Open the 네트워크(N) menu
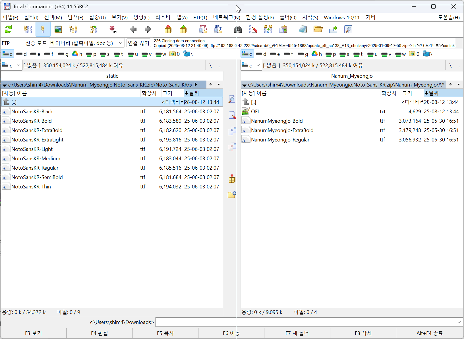This screenshot has width=464, height=339. click(227, 17)
